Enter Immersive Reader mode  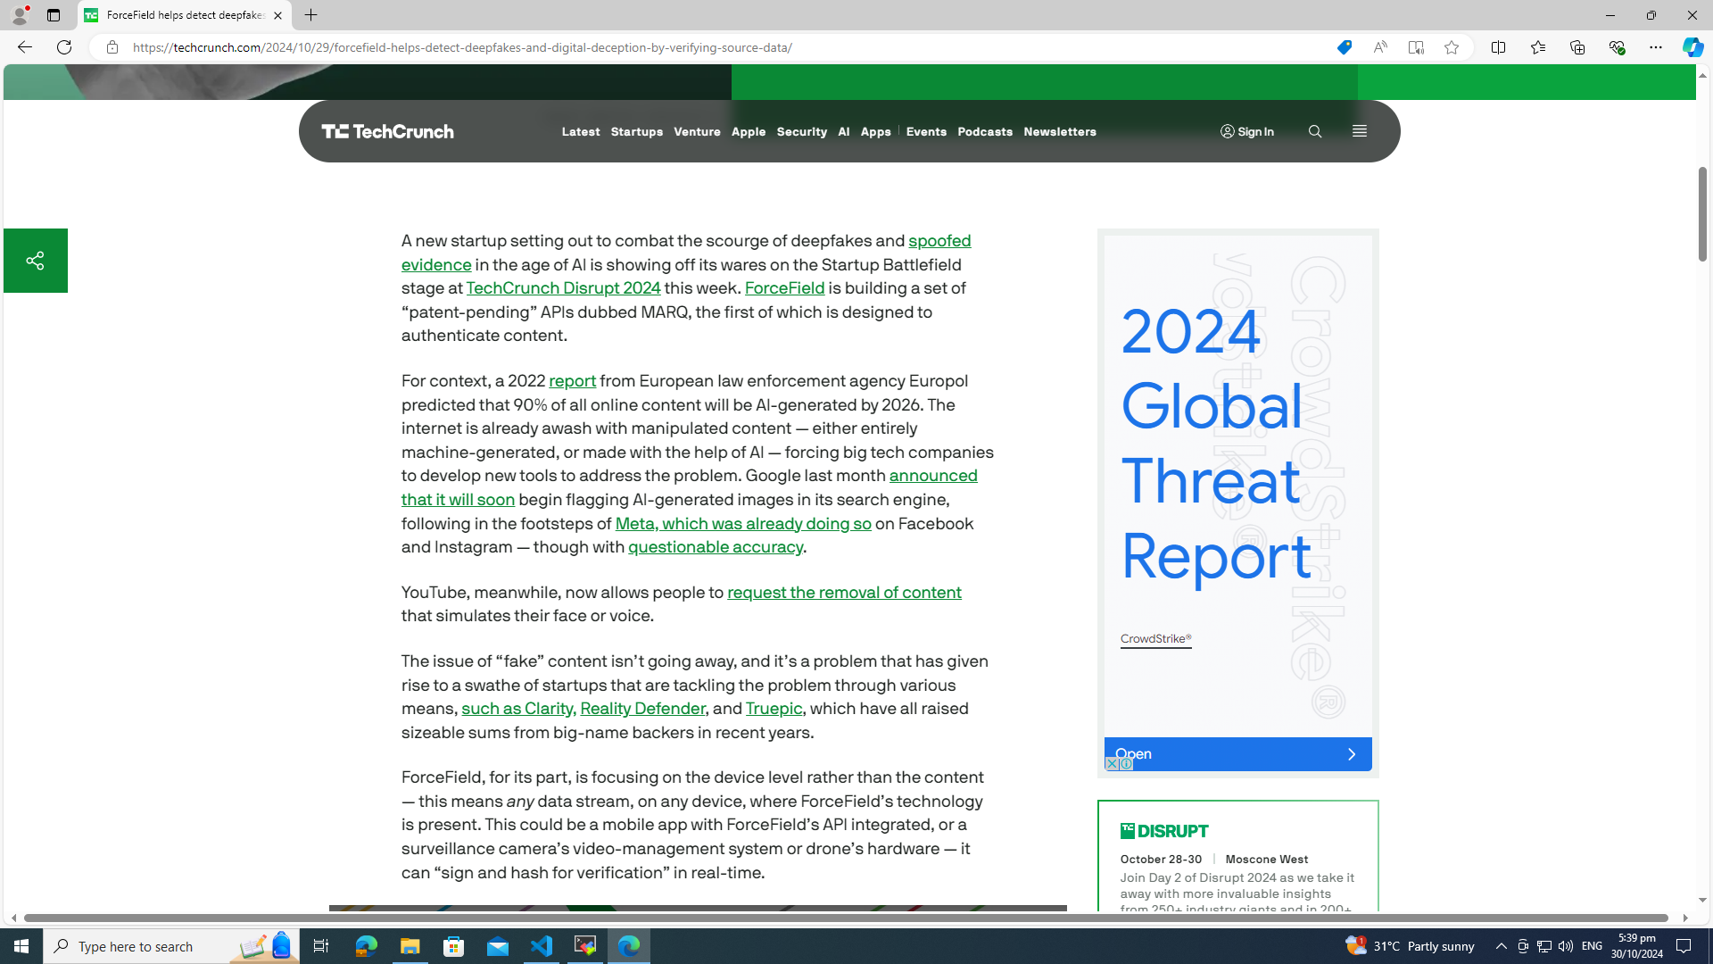coord(1415,47)
